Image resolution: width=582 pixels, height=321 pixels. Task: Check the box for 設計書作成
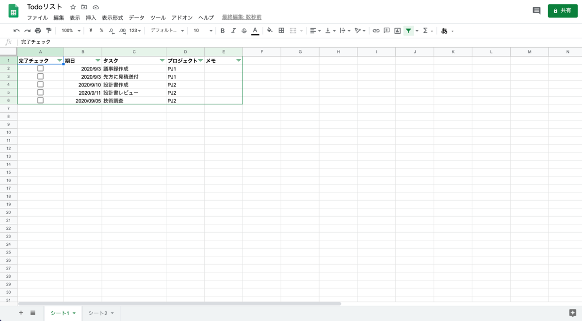pyautogui.click(x=40, y=84)
